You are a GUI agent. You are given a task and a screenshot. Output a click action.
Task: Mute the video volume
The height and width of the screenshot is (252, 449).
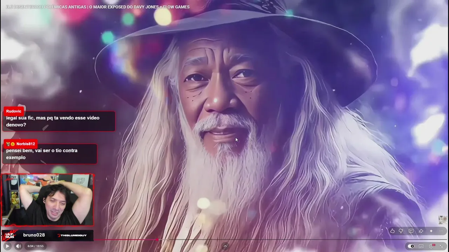pyautogui.click(x=19, y=246)
